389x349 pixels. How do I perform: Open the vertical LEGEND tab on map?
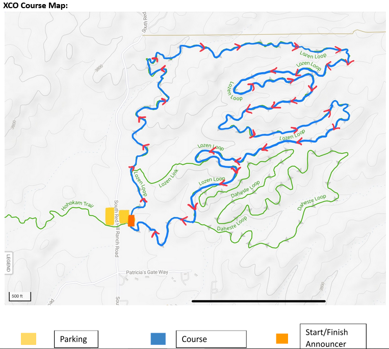coord(8,263)
